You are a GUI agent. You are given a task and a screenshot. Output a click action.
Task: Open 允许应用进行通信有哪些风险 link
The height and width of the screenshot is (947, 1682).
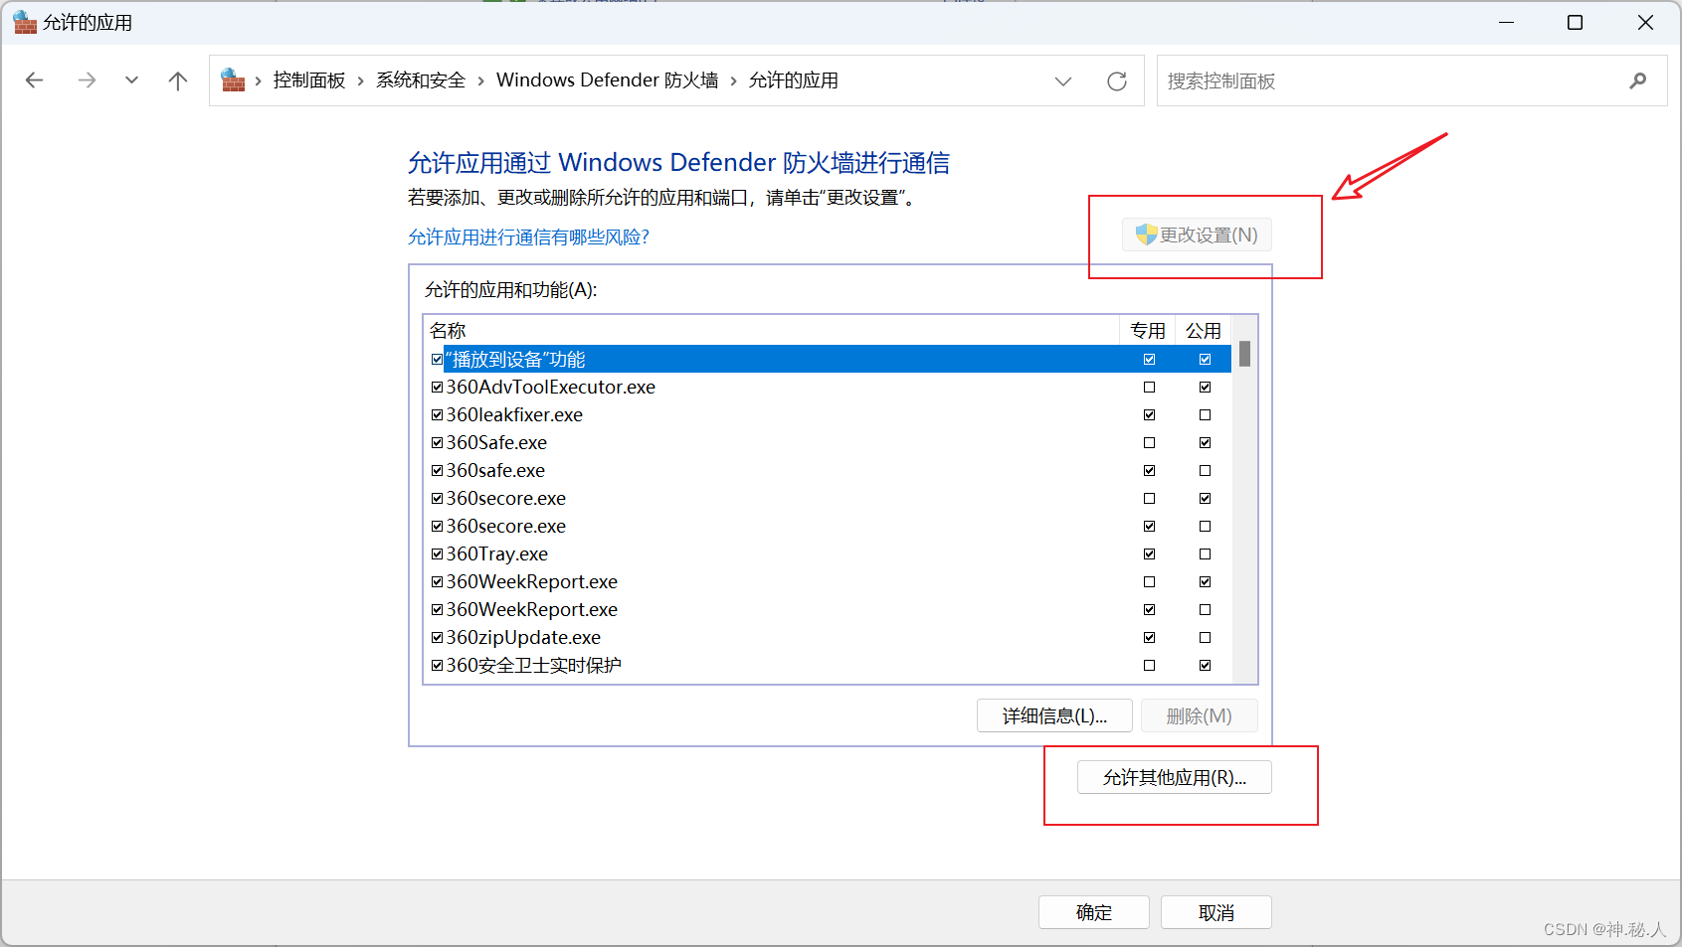[528, 237]
